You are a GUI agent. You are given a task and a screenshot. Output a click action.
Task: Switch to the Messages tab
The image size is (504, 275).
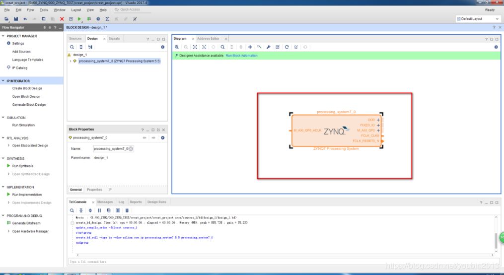point(105,202)
